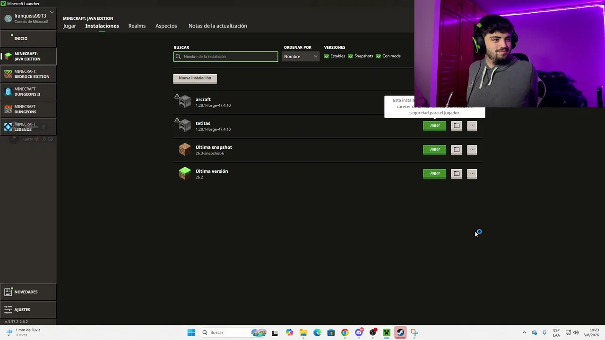
Task: Click the 26.2 version label
Action: pos(199,178)
